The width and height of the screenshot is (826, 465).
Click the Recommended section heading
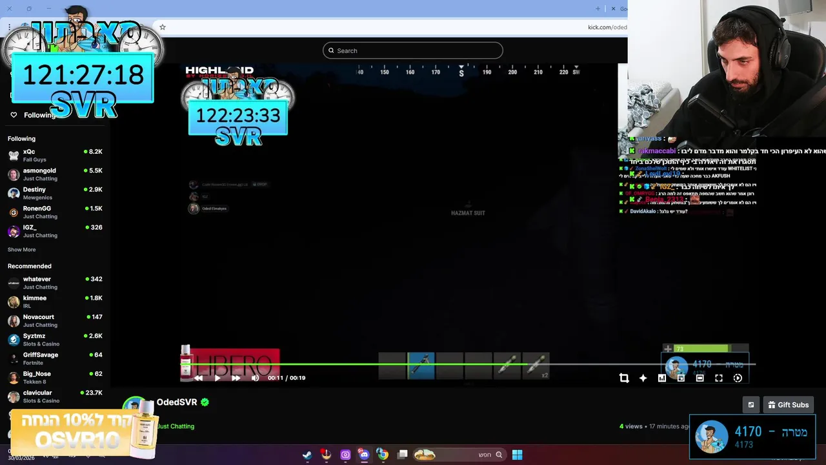(x=30, y=266)
